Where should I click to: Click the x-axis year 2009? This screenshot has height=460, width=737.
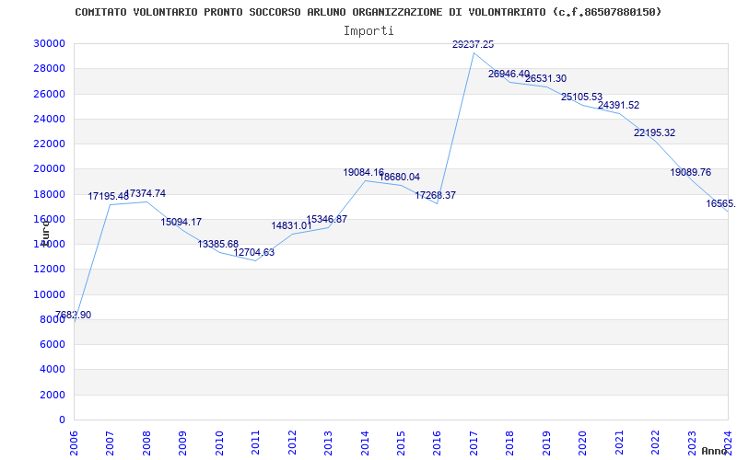[x=182, y=443]
